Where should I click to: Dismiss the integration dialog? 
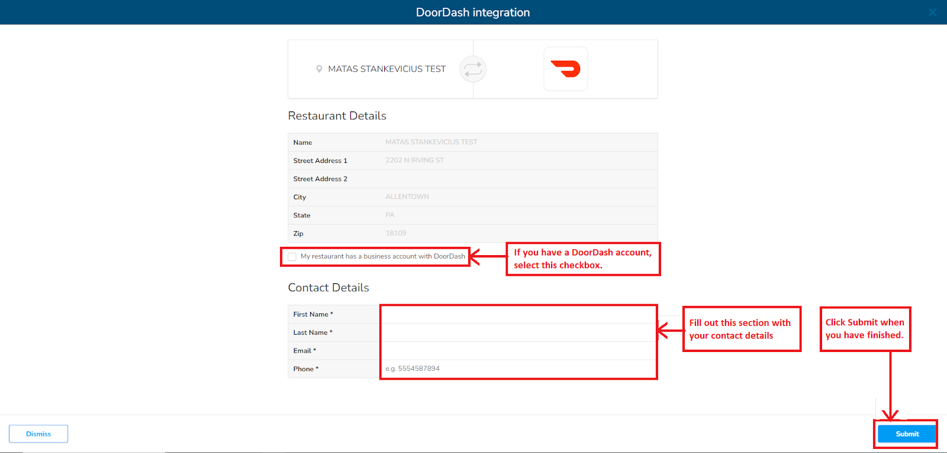(x=38, y=434)
